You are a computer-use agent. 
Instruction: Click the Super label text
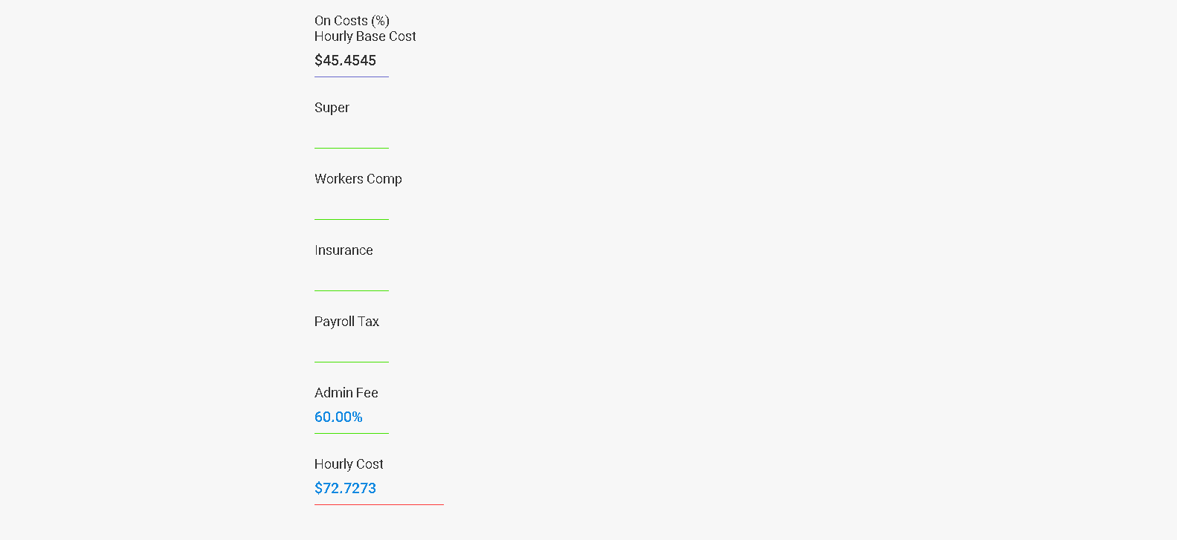[332, 108]
